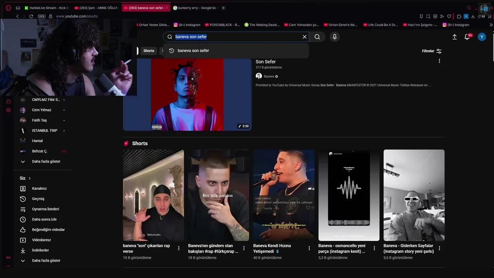Open the Fatih Taş subscription channel
The width and height of the screenshot is (494, 278).
[x=43, y=120]
